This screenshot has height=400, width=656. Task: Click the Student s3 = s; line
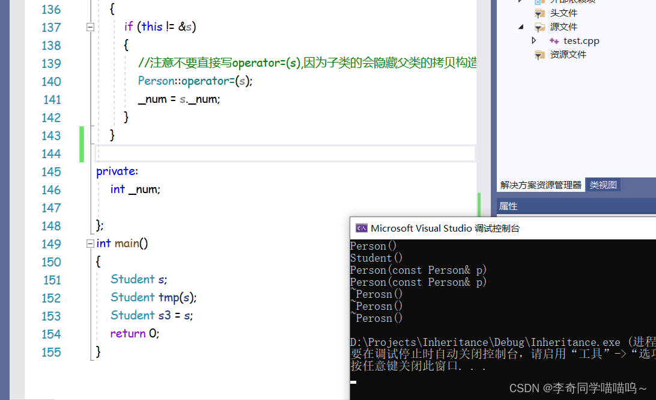click(152, 315)
